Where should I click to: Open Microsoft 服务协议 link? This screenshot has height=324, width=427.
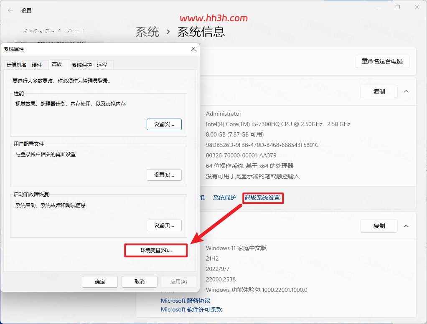(186, 301)
